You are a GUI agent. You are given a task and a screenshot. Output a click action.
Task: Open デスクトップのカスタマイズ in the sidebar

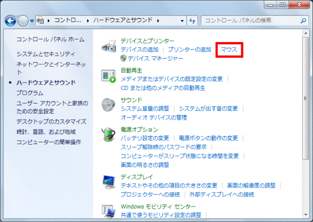click(51, 121)
